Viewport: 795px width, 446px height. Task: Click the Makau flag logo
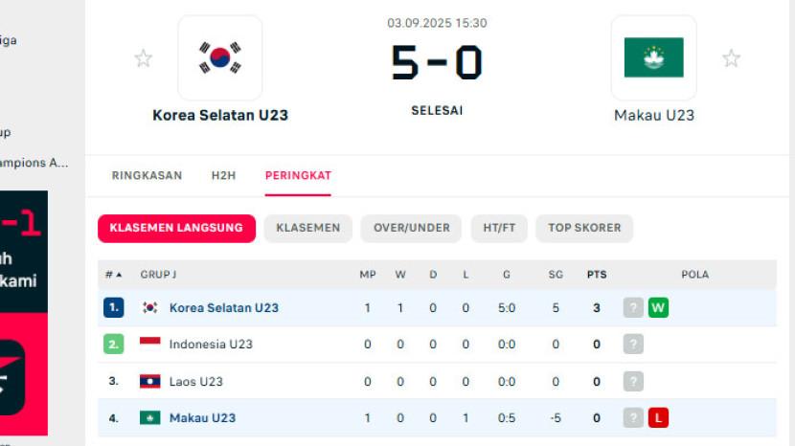point(654,58)
